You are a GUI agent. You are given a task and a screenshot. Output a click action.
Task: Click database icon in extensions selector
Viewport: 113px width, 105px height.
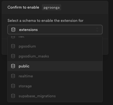13,30
